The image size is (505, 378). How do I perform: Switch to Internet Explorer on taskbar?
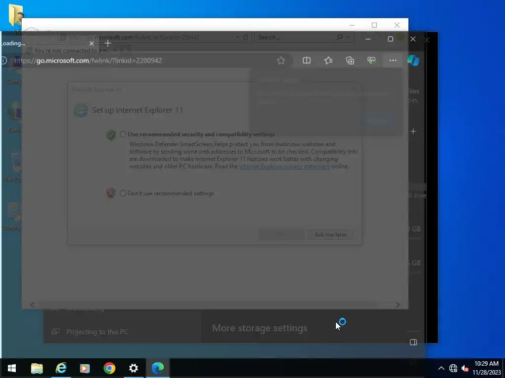(x=61, y=368)
